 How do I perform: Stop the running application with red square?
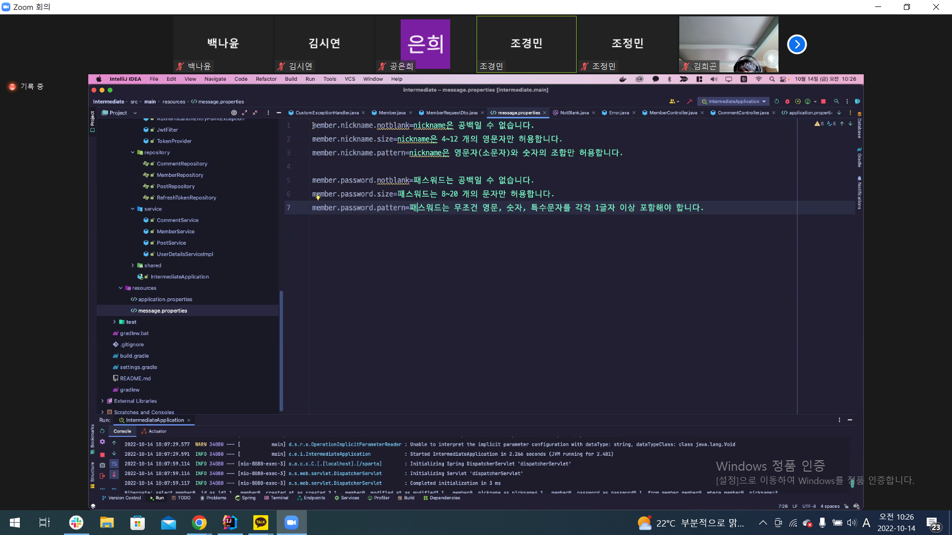823,102
